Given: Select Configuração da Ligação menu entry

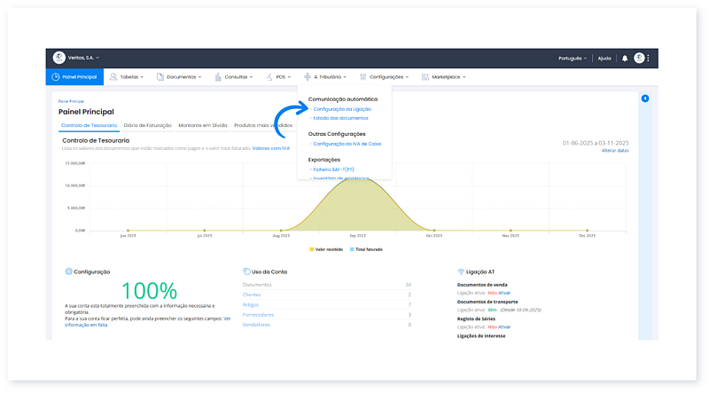Looking at the screenshot, I should [x=342, y=109].
